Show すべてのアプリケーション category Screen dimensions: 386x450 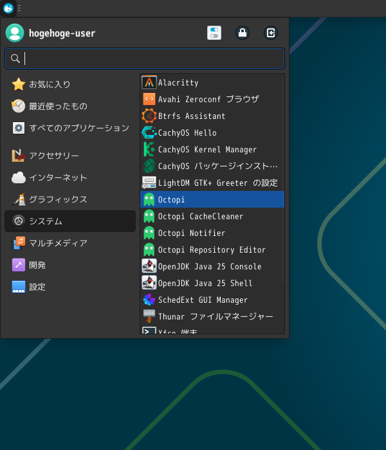coord(70,128)
